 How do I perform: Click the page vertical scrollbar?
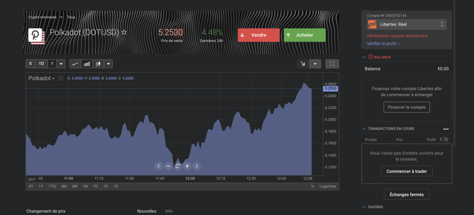454,74
